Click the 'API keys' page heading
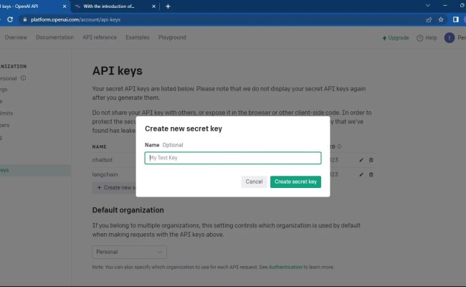 (x=118, y=71)
